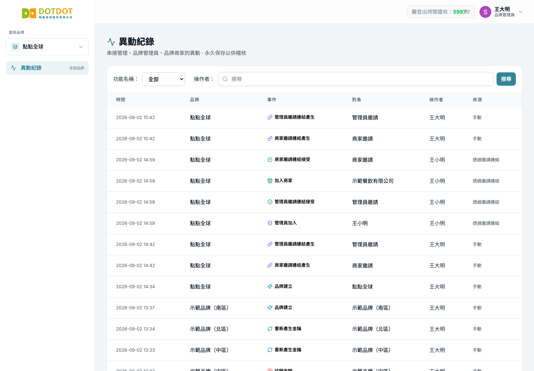Open the 點點全球 brand selector dropdown

pos(47,47)
